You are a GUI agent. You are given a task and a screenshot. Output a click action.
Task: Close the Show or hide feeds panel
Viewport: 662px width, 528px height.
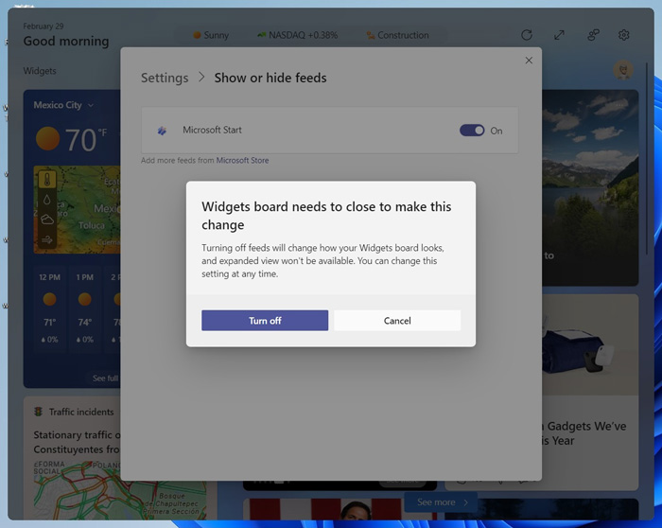(529, 61)
